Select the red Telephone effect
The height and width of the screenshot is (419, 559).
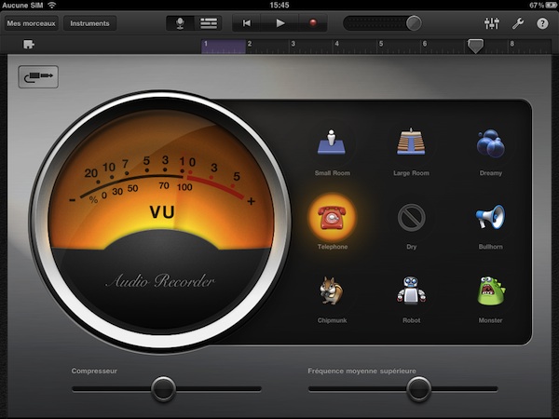coord(332,217)
